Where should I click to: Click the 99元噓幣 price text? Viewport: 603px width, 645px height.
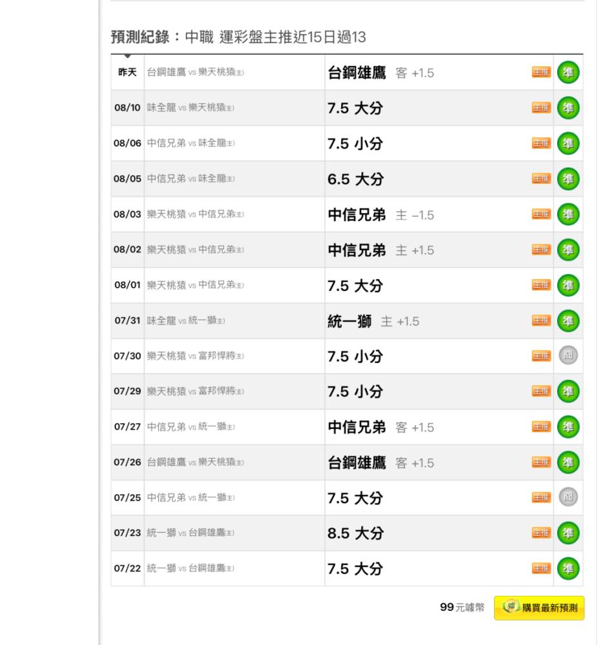(x=462, y=608)
